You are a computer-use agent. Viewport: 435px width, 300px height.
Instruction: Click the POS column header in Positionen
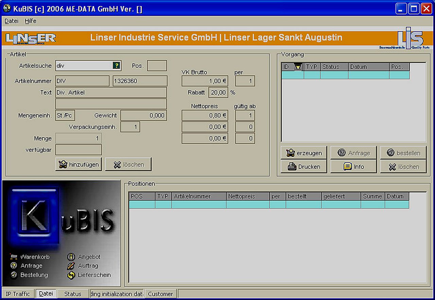pyautogui.click(x=142, y=196)
